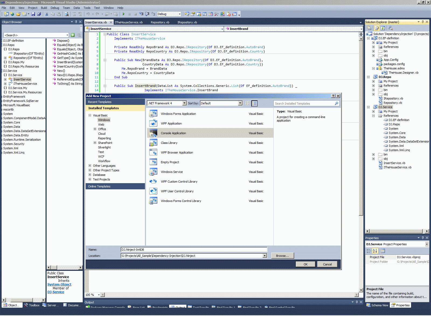Switch dialog to medium icons view
Viewport: 431px width, 316px height.
[x=255, y=103]
